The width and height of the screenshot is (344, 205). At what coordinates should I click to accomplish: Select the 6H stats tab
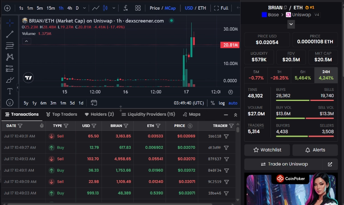[x=303, y=75]
